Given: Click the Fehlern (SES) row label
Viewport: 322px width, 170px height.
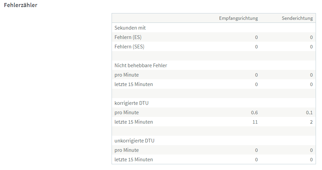Looking at the screenshot, I should click(129, 47).
